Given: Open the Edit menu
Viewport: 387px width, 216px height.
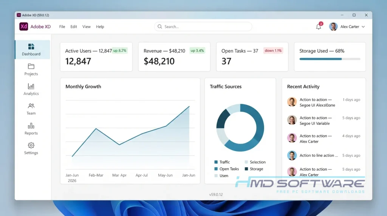Looking at the screenshot, I should point(74,27).
